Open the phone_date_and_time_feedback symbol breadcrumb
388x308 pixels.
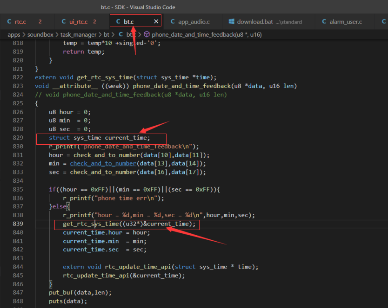coord(207,34)
